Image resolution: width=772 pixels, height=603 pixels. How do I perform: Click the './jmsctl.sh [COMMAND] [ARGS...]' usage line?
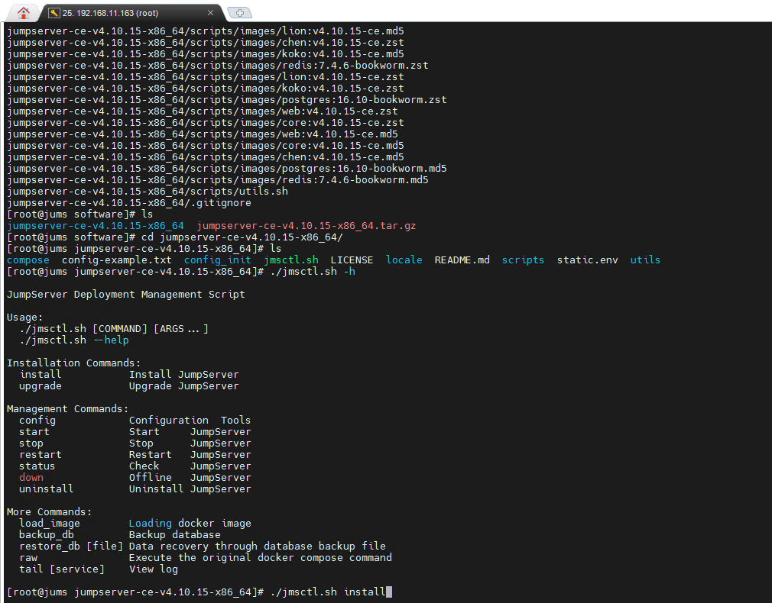coord(114,329)
